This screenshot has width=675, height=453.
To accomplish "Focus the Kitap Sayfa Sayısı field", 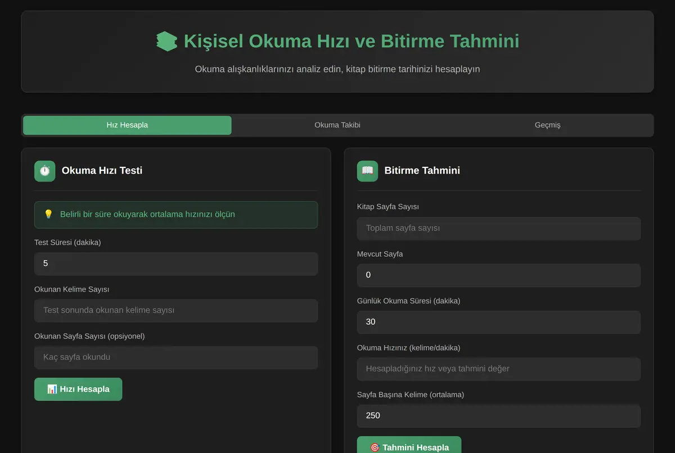I will [499, 228].
